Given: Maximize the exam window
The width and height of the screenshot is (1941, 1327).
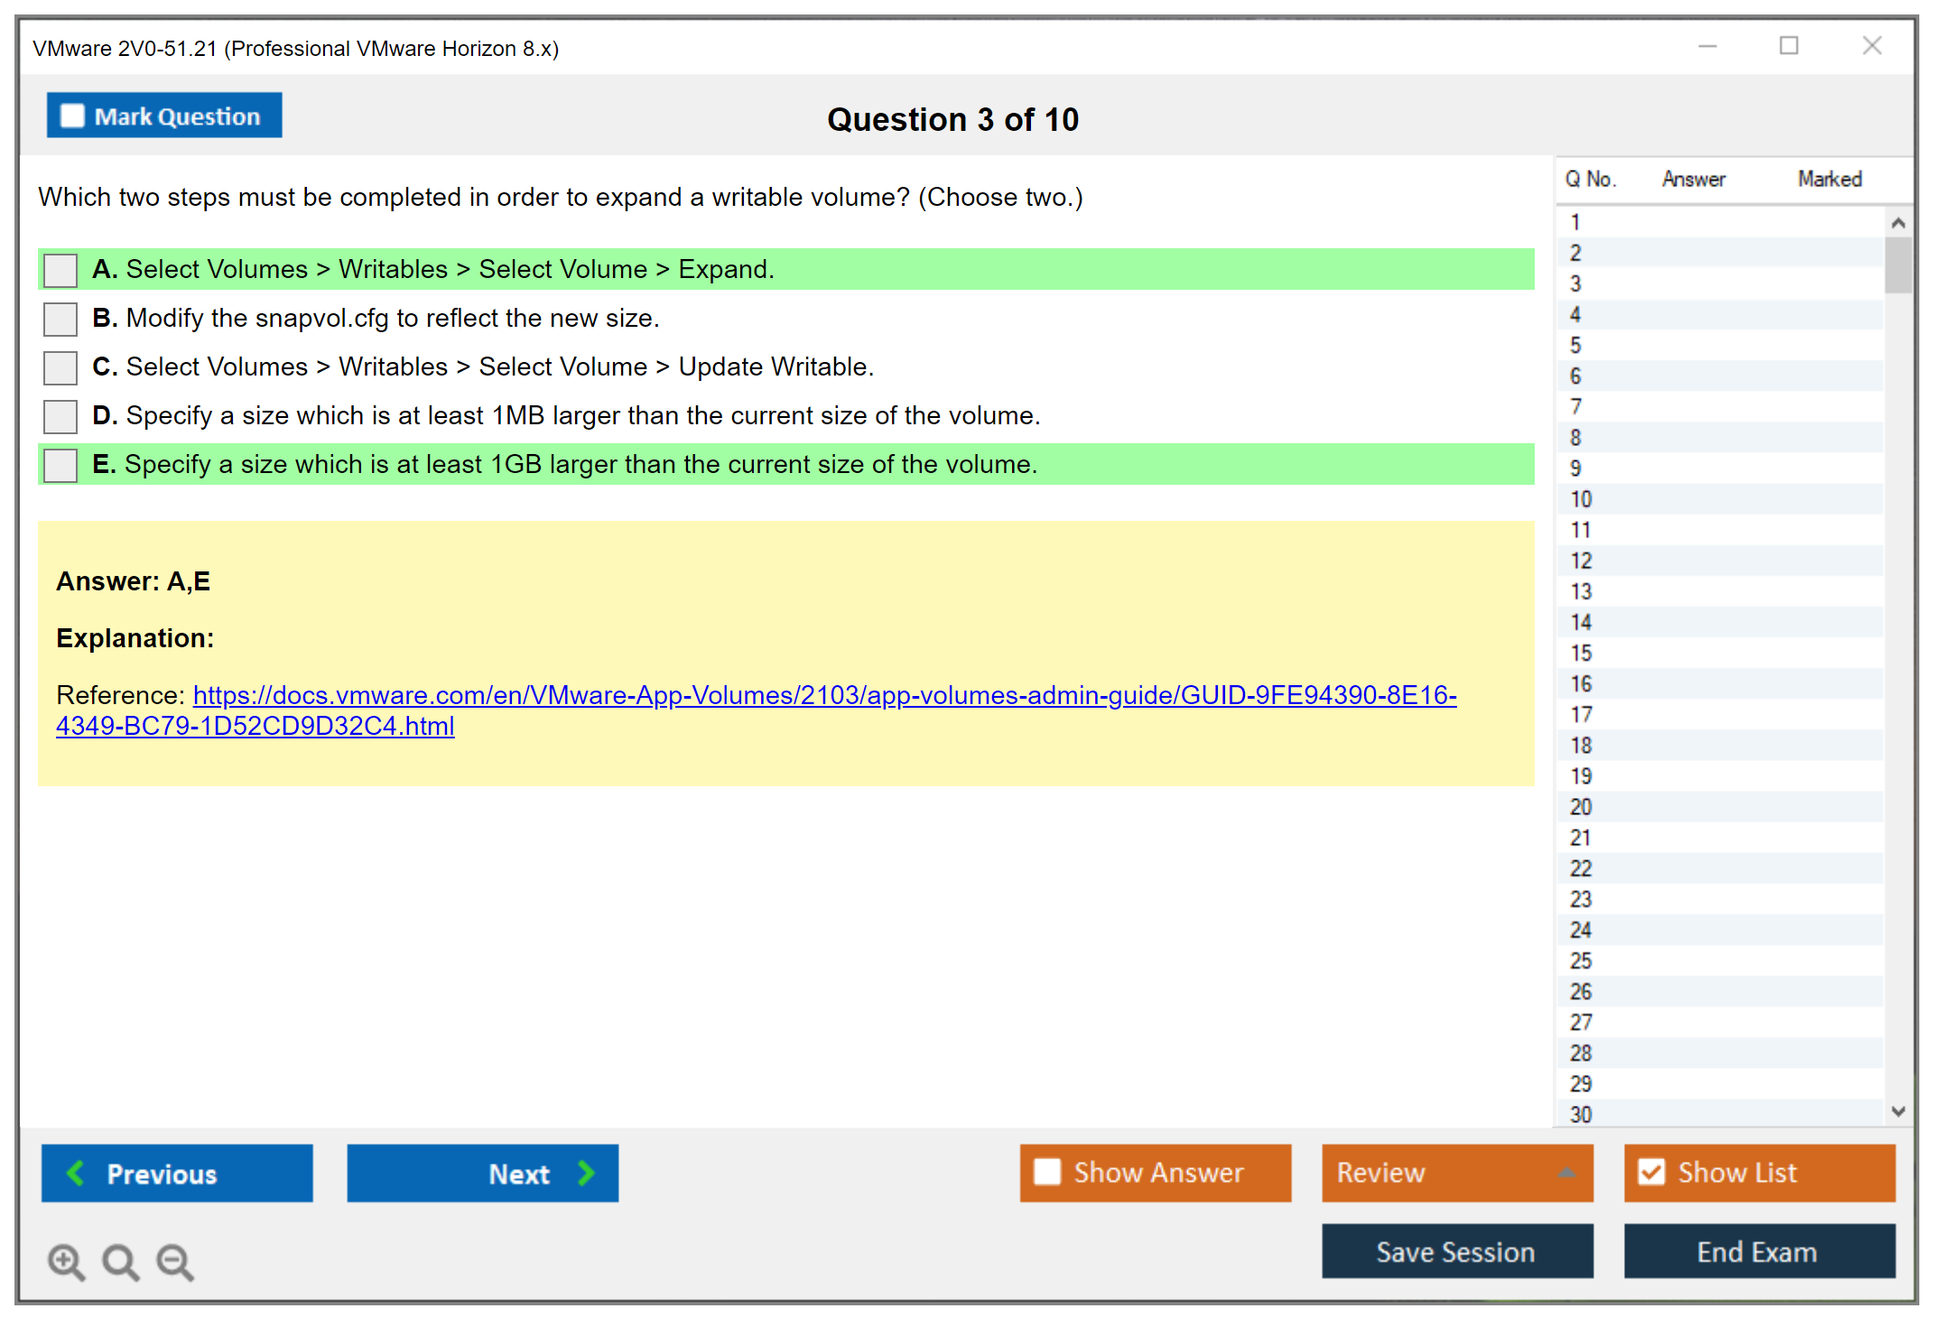Looking at the screenshot, I should pyautogui.click(x=1788, y=46).
